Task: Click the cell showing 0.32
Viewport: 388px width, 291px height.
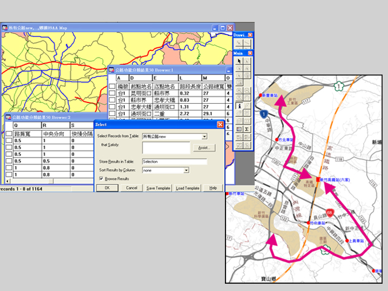Action: 190,93
